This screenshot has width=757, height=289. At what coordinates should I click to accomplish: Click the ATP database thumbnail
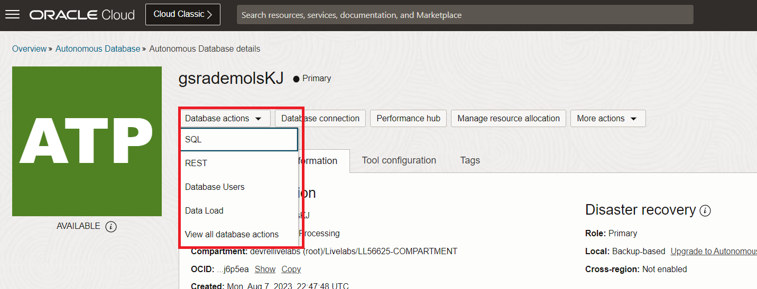click(87, 141)
